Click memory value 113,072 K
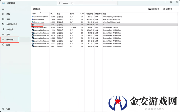This screenshot has height=112, width=180. tap(90, 36)
